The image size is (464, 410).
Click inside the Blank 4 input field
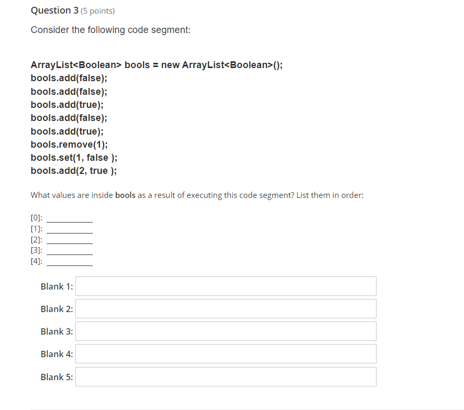pos(225,353)
